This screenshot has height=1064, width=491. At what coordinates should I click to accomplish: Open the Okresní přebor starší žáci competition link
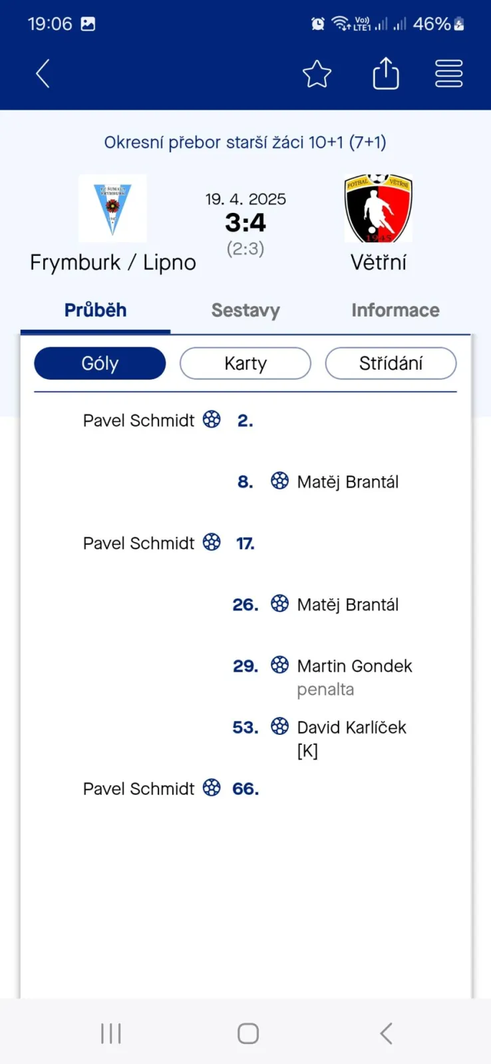(245, 142)
